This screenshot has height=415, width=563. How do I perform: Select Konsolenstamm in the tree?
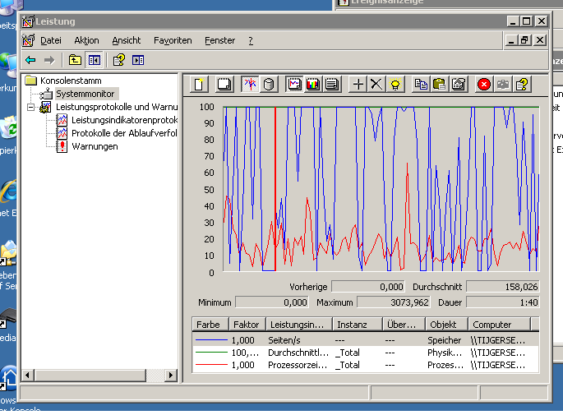point(71,81)
